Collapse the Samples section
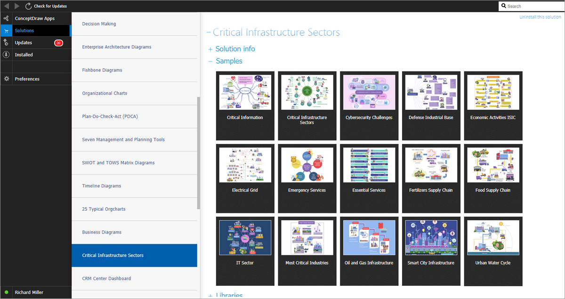 click(226, 61)
